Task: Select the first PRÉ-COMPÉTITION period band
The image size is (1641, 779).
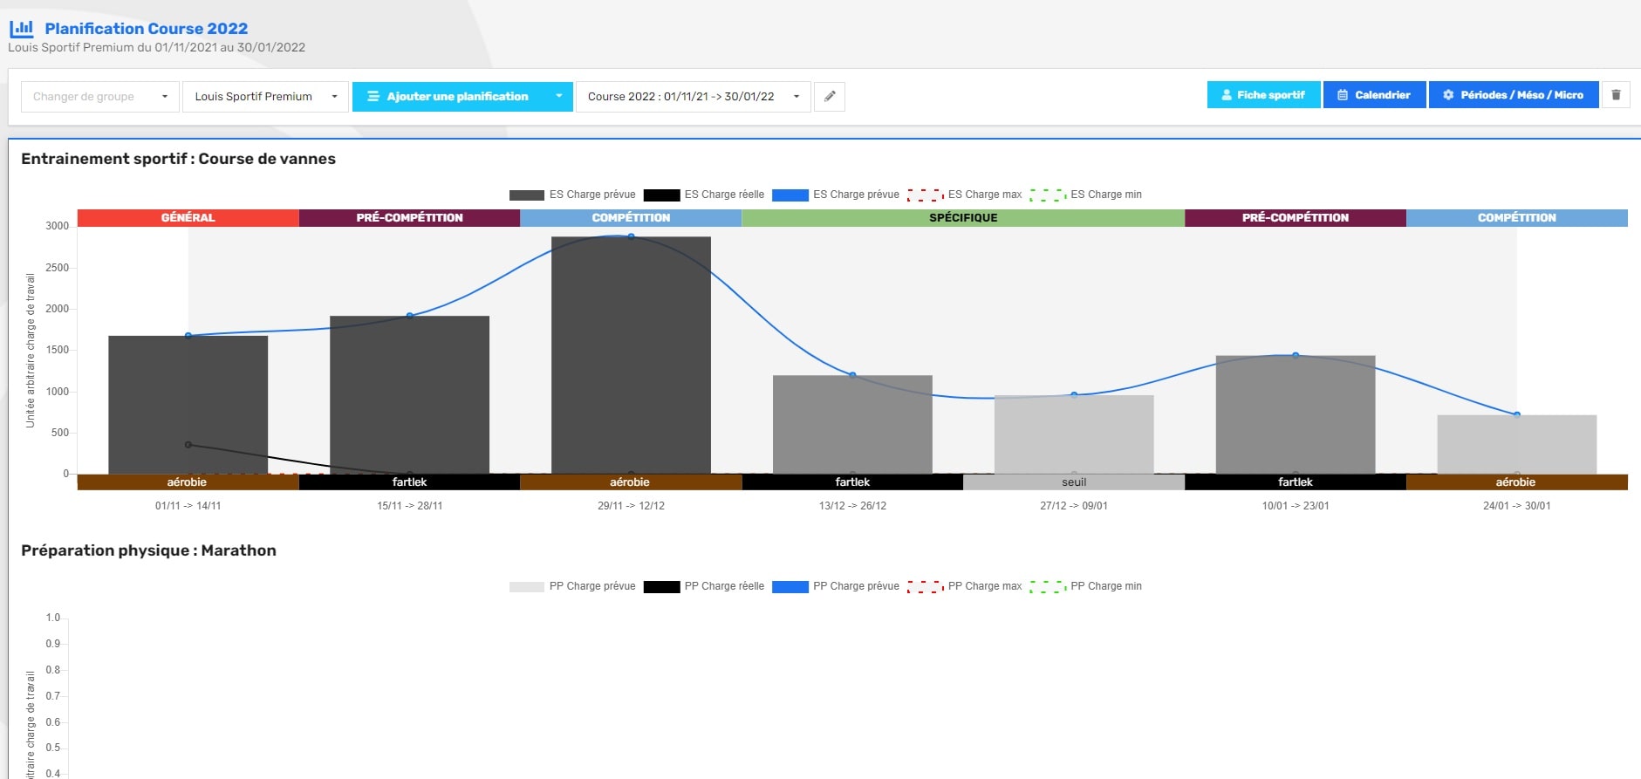Action: [x=409, y=218]
